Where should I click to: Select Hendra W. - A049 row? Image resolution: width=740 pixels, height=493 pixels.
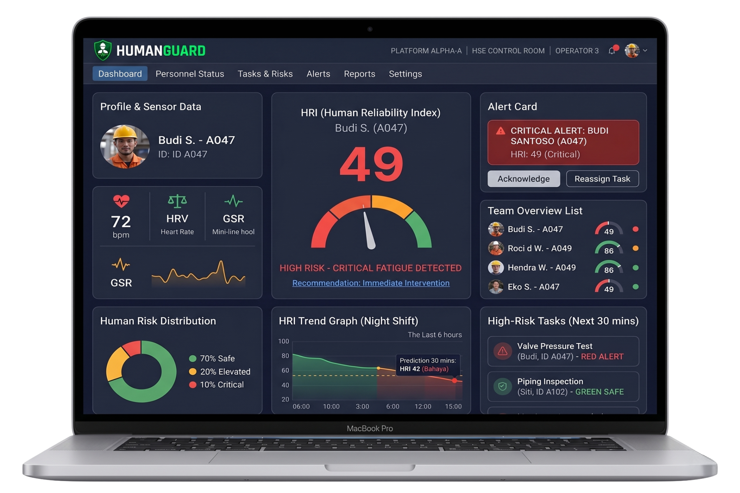tap(563, 267)
